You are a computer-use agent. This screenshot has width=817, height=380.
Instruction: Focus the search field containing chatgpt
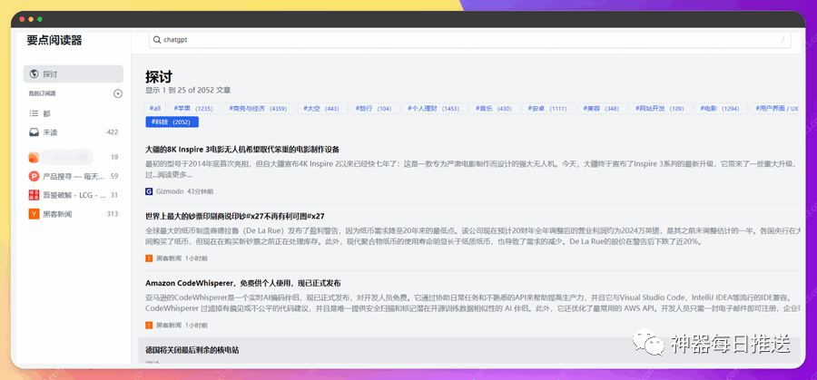470,40
